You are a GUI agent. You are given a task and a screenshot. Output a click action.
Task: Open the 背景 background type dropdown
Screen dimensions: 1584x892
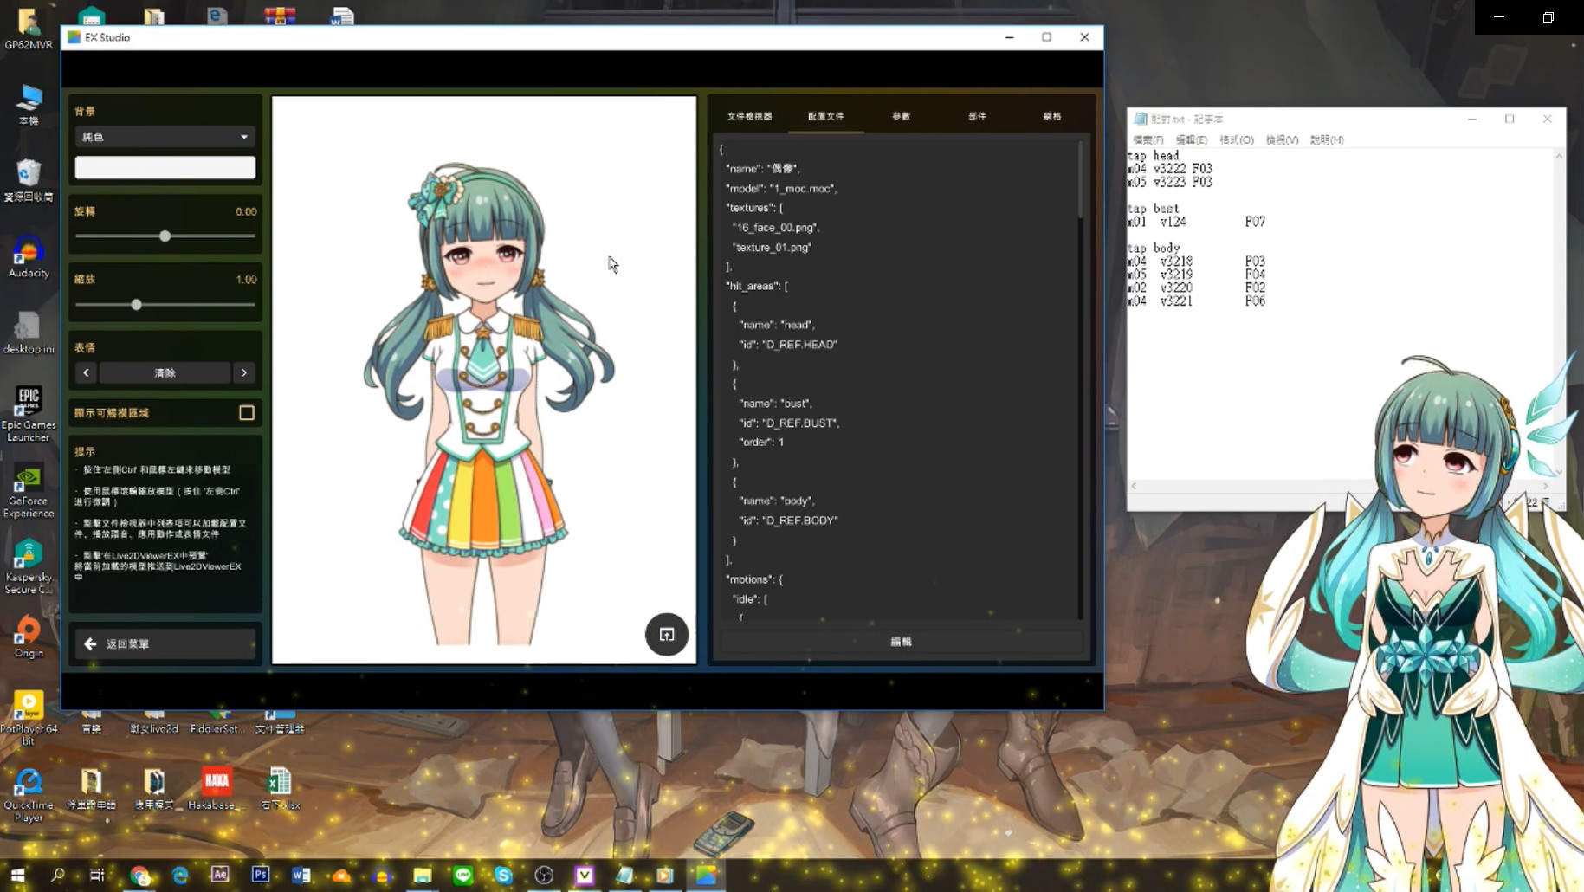[165, 137]
